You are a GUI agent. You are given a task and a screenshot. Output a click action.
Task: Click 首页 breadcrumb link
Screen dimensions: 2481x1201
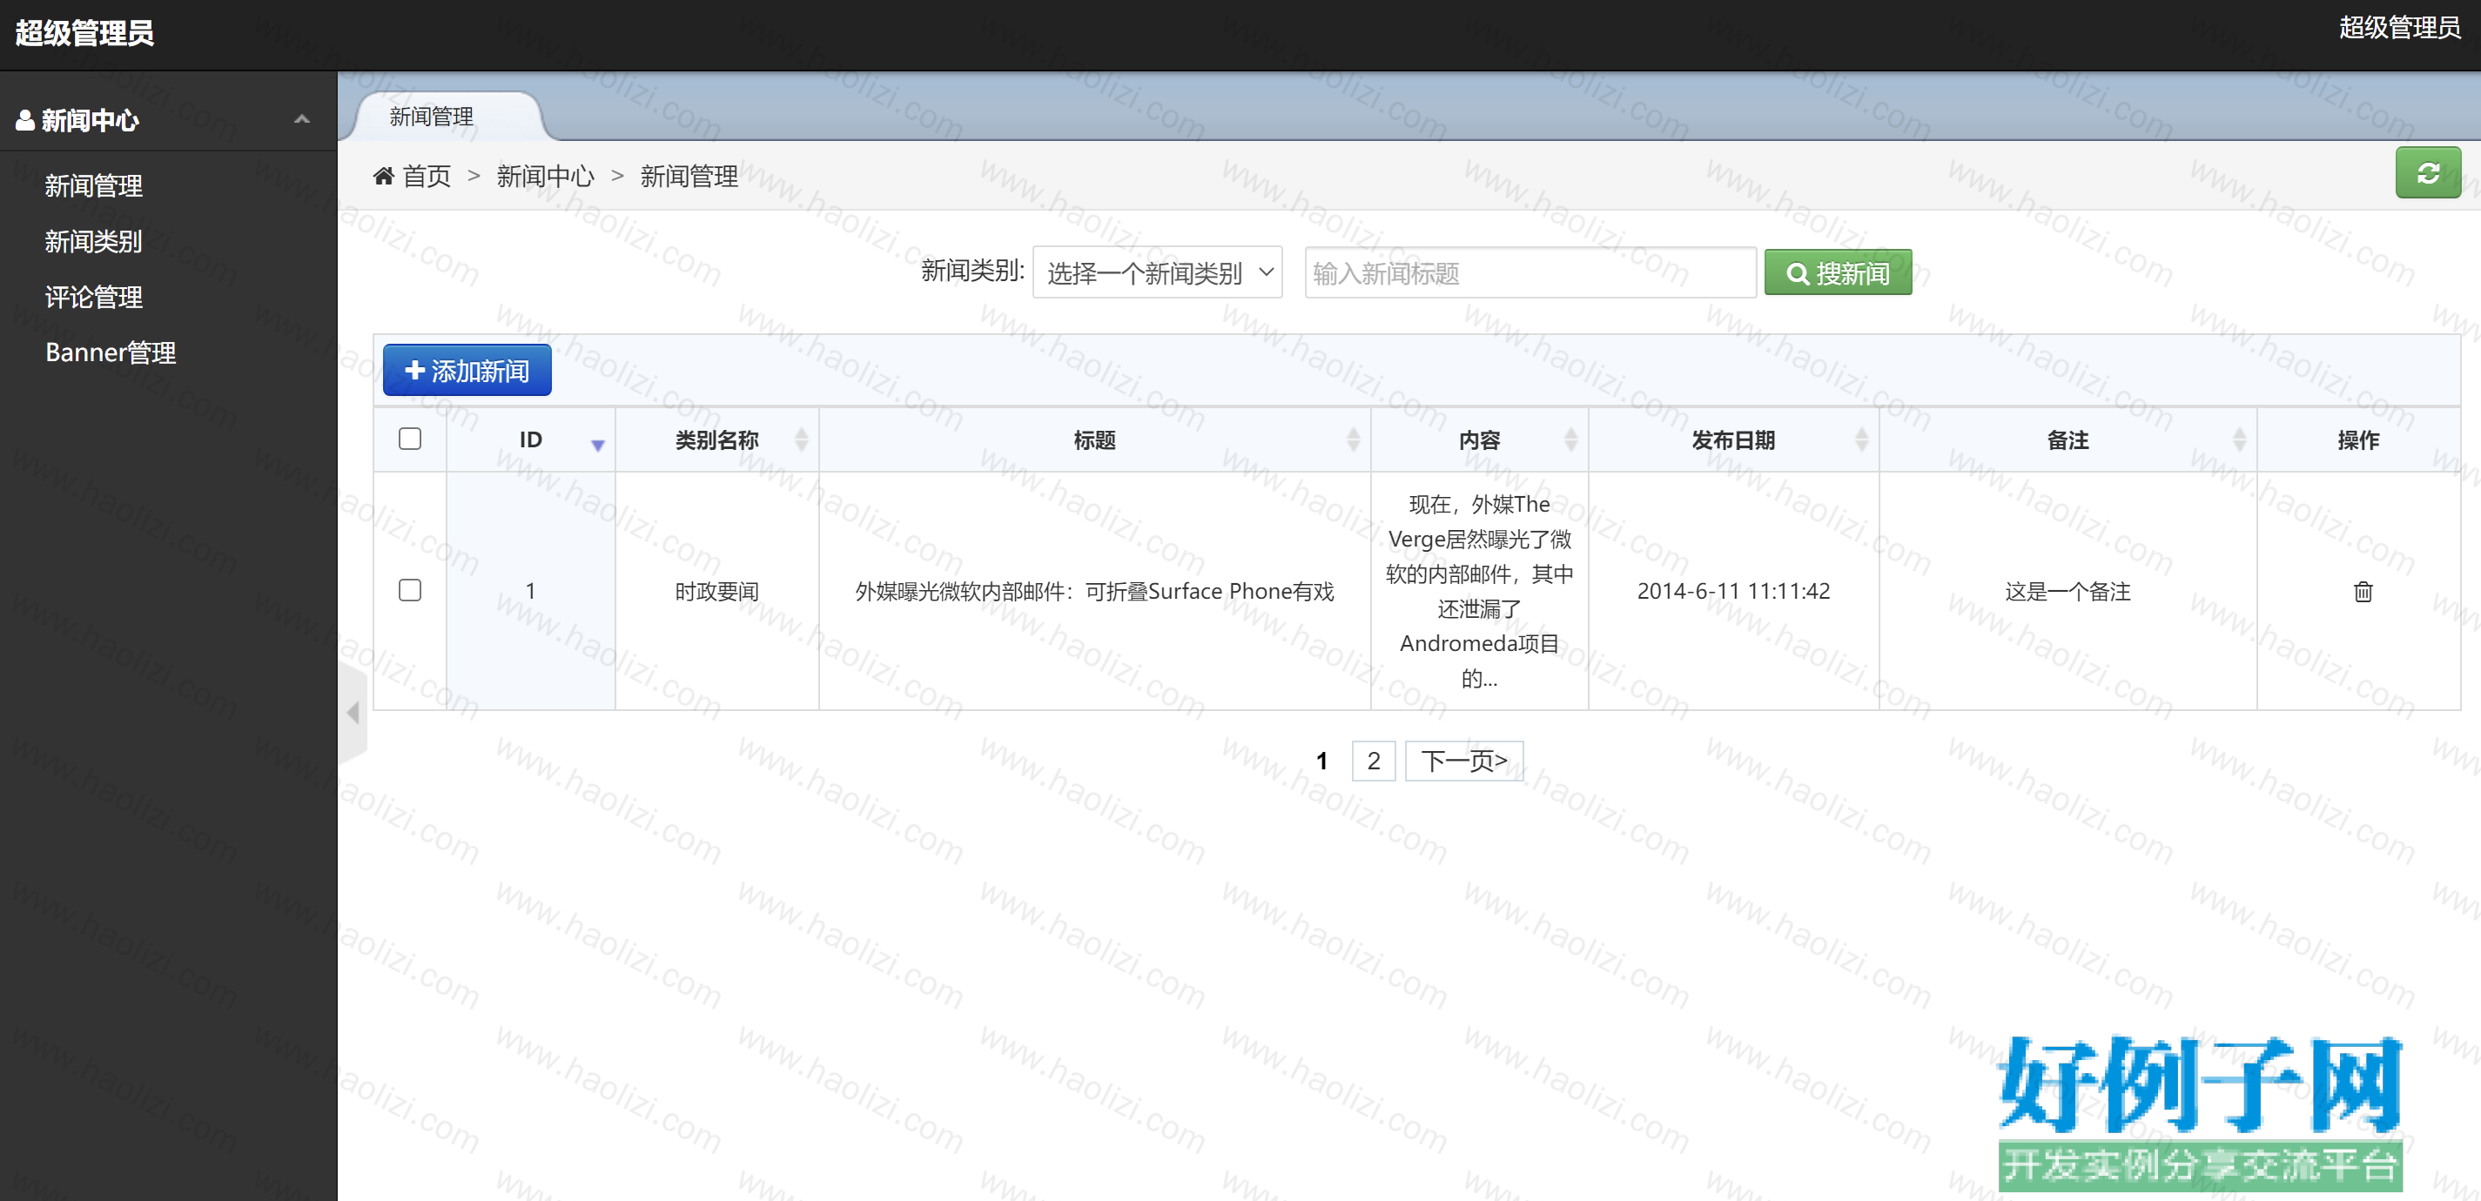427,177
